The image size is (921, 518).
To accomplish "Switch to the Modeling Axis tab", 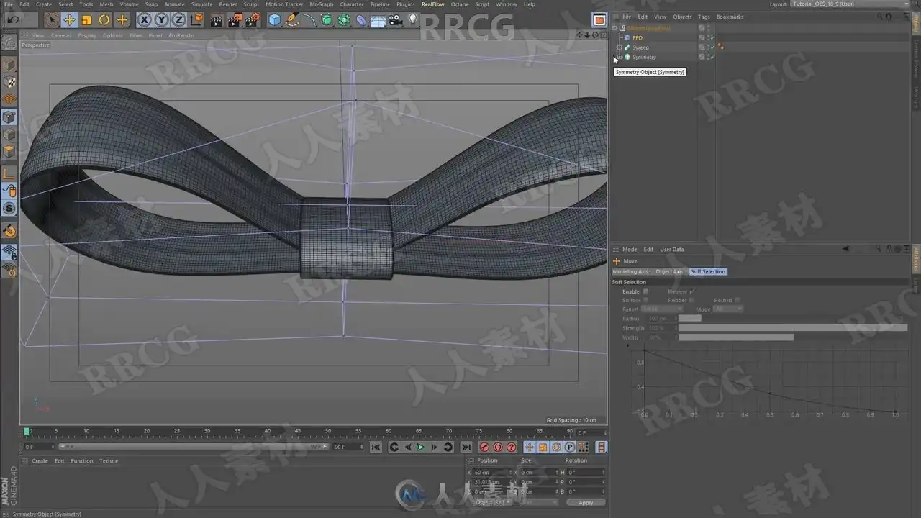I will coord(630,271).
